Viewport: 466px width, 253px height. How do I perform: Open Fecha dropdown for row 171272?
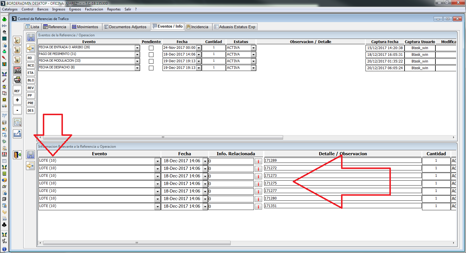click(205, 169)
